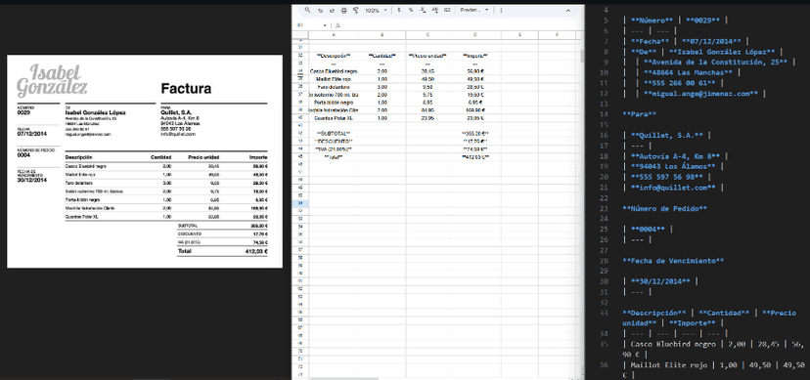The image size is (810, 380).
Task: Select the '**412,03 €**' cell in spreadsheet
Action: (475, 156)
